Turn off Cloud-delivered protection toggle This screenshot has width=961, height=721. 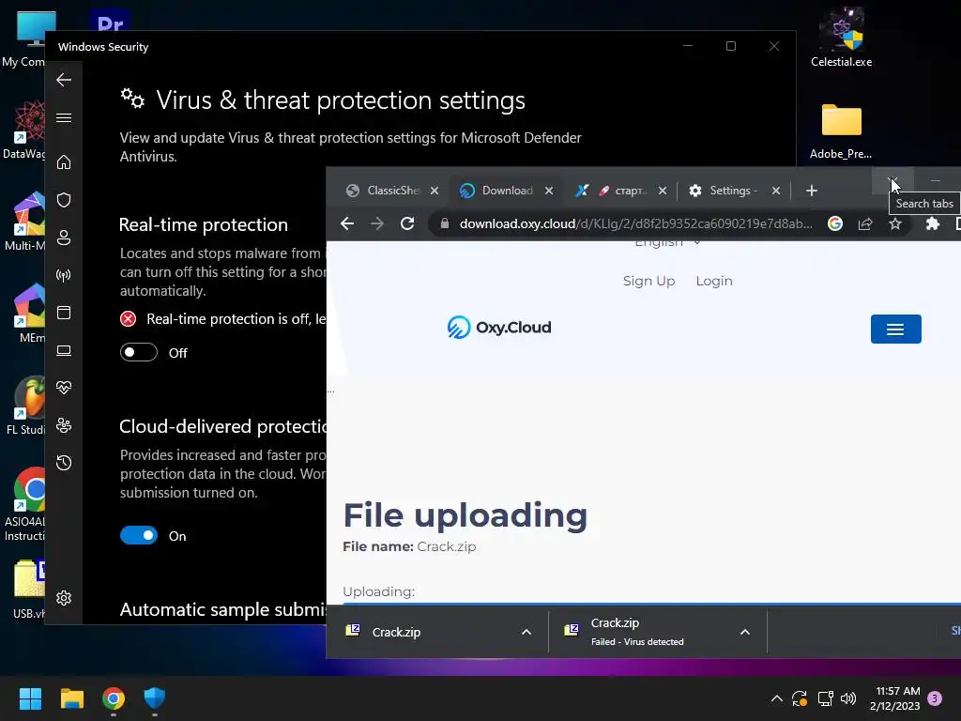coord(139,535)
